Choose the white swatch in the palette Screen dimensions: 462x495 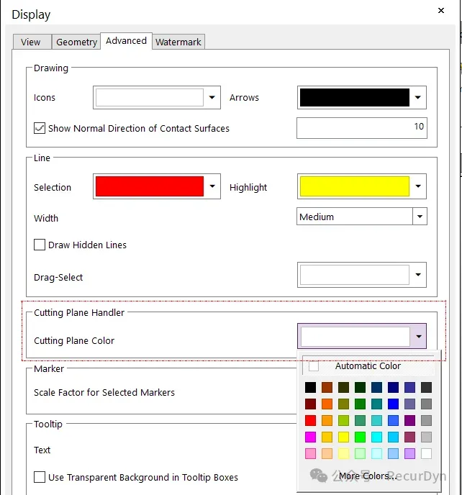coord(426,454)
